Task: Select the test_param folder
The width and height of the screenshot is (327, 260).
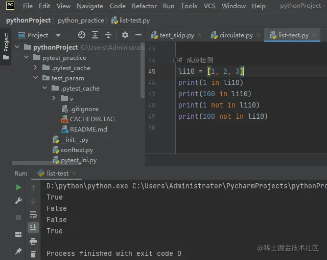Action: [63, 78]
